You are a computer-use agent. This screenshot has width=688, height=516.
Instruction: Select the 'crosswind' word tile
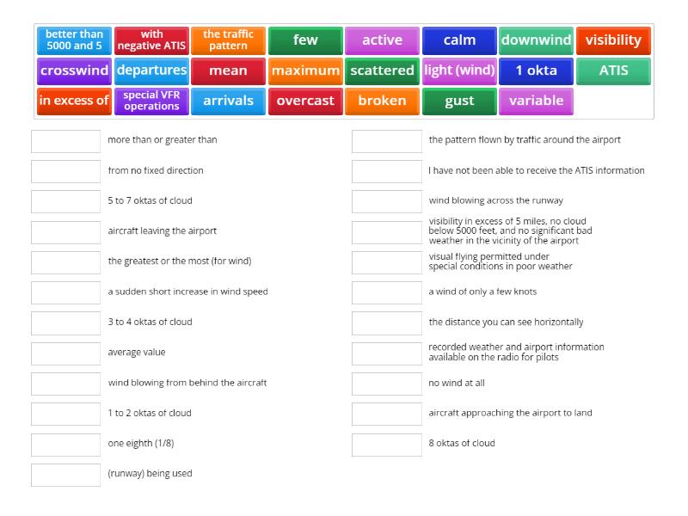pos(74,71)
